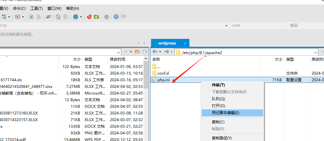This screenshot has height=141, width=324.
Task: Click the green folder Xftp icon
Action: tap(97, 17)
